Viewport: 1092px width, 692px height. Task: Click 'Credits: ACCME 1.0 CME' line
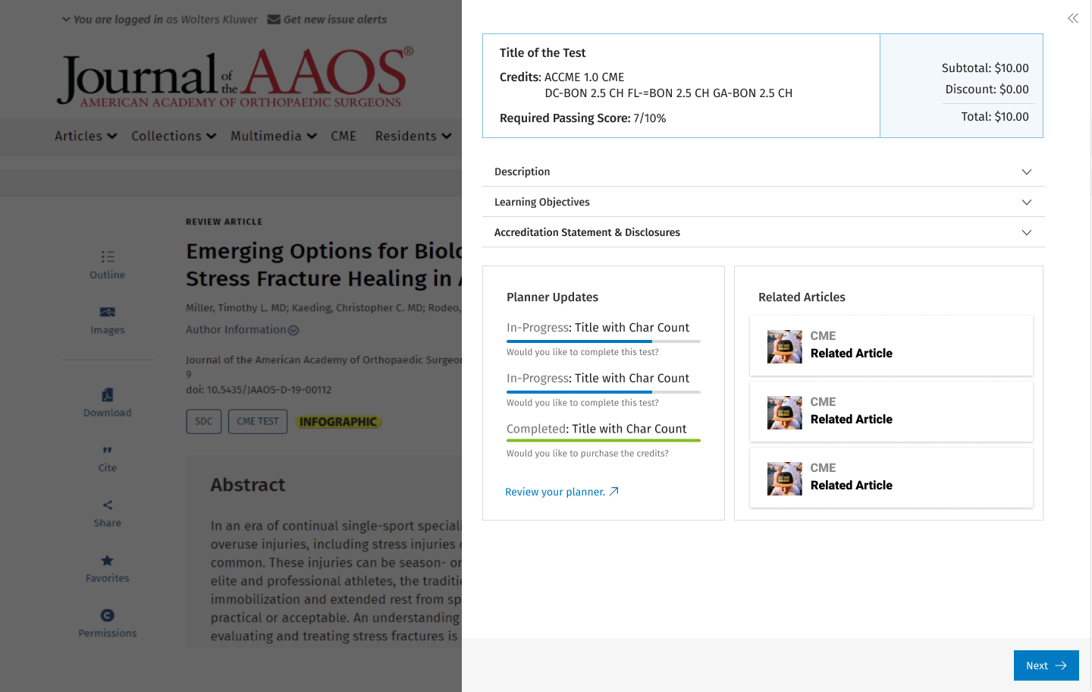click(562, 77)
